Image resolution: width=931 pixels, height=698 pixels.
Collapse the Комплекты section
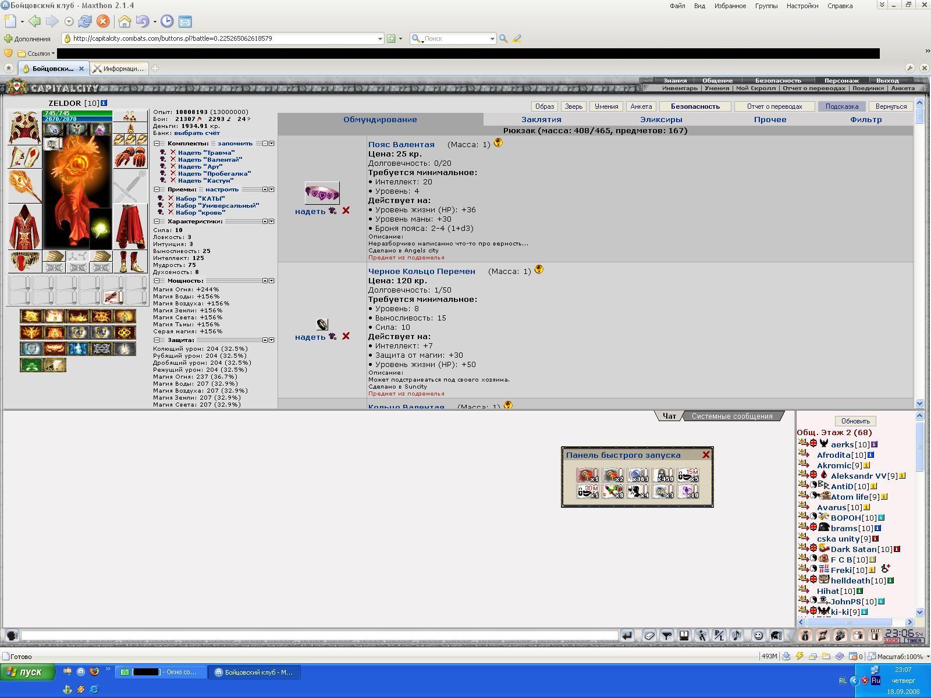156,143
